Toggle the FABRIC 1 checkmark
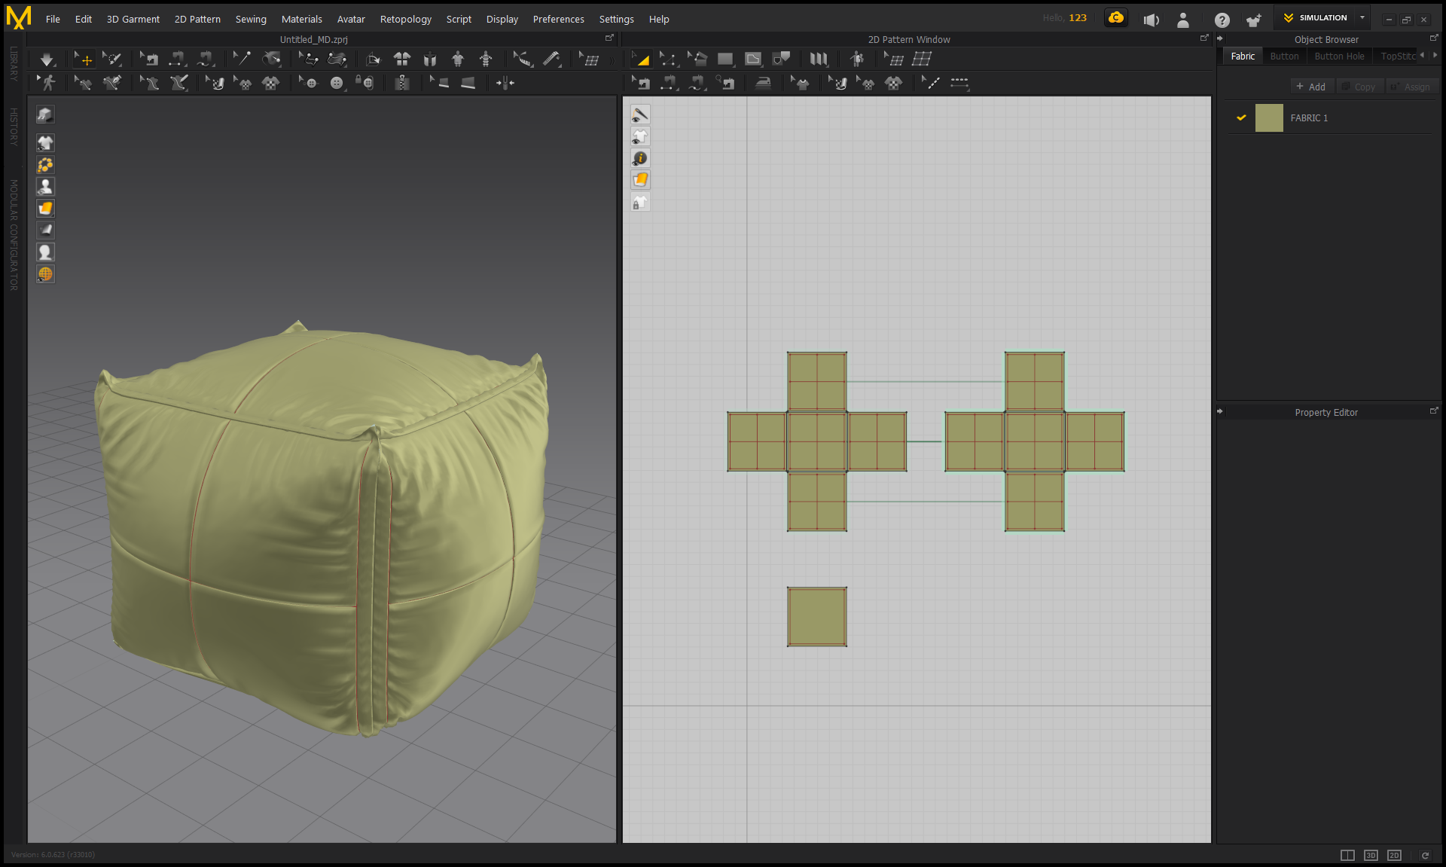 tap(1241, 118)
